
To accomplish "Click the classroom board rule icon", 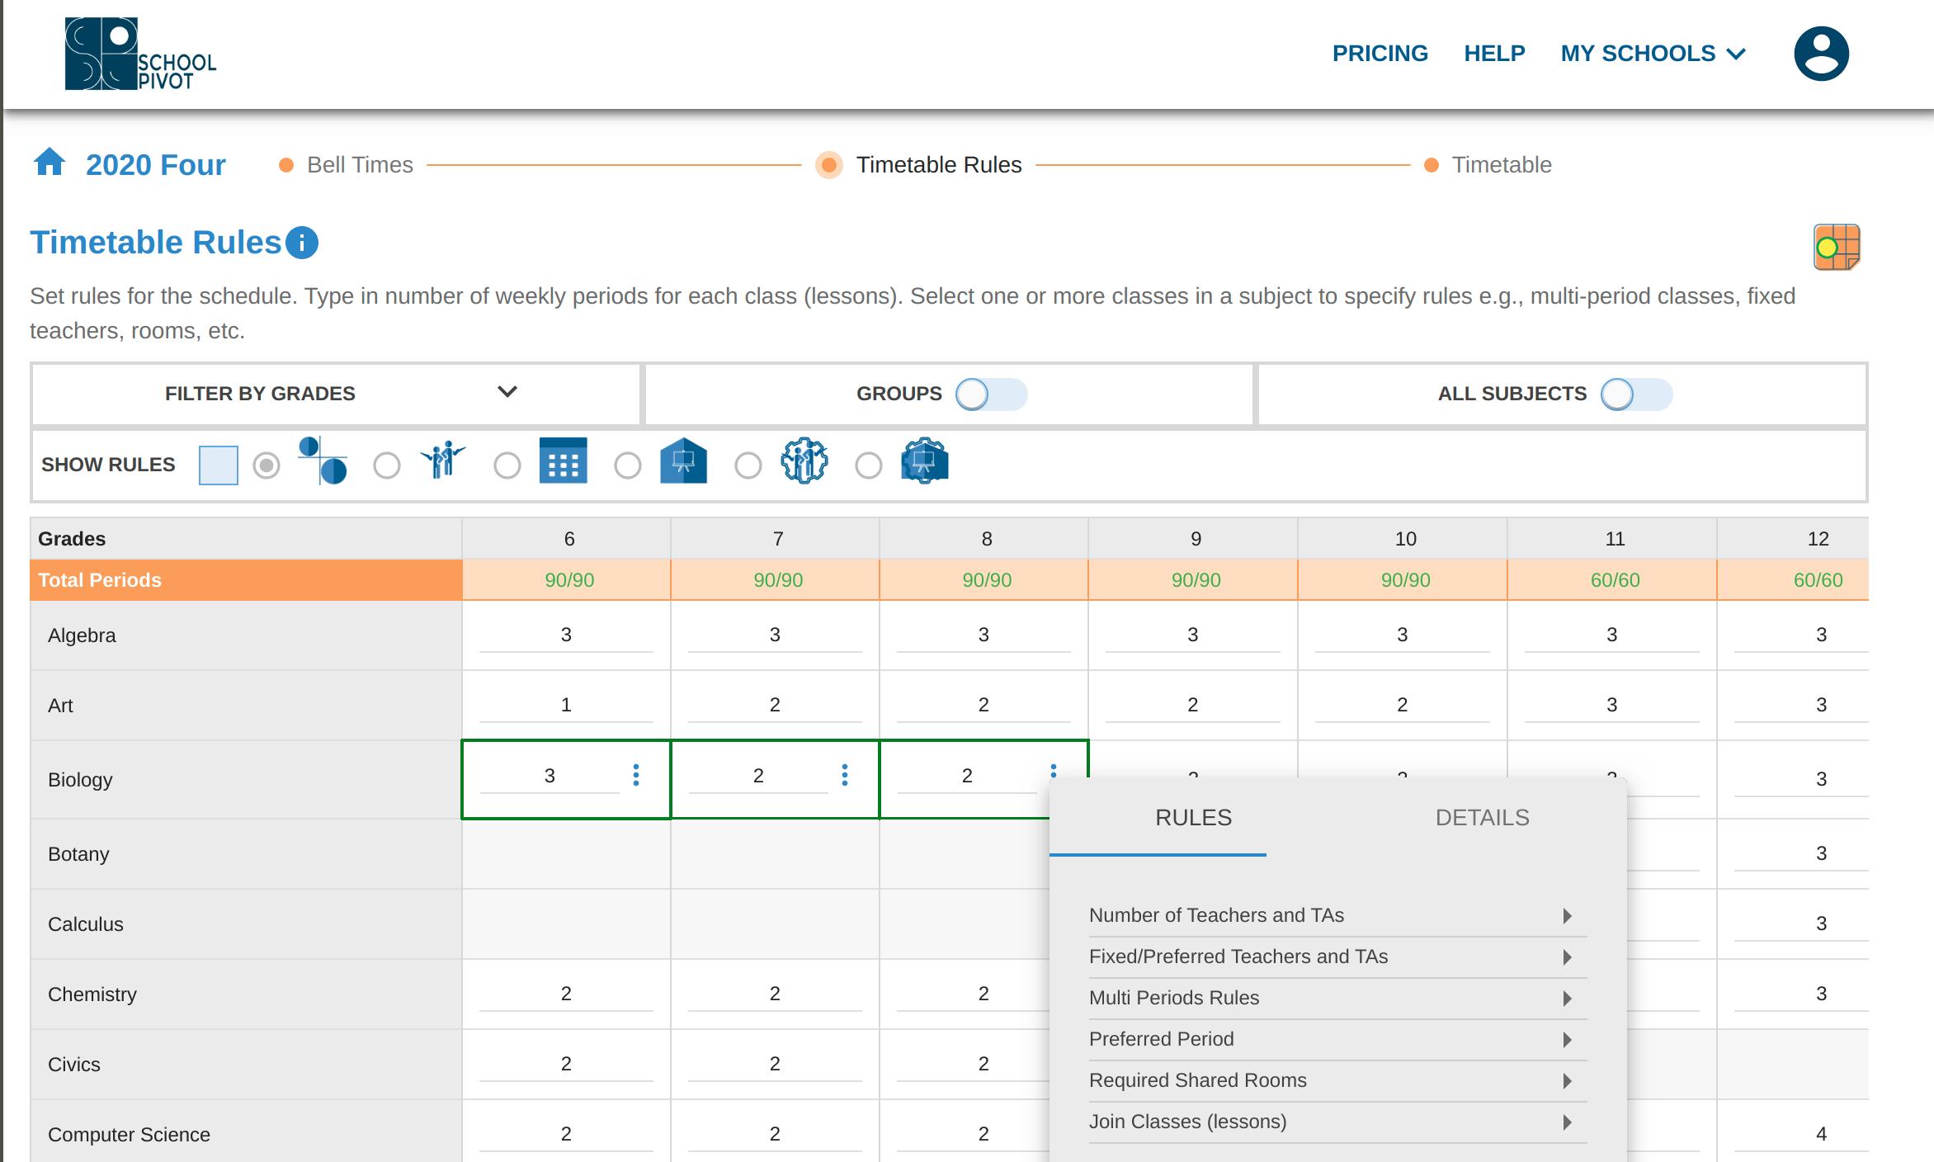I will [x=684, y=461].
